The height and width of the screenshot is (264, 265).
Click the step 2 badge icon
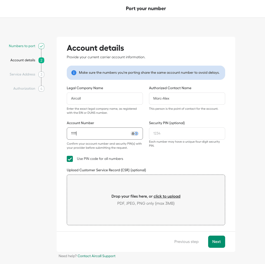[x=41, y=60]
